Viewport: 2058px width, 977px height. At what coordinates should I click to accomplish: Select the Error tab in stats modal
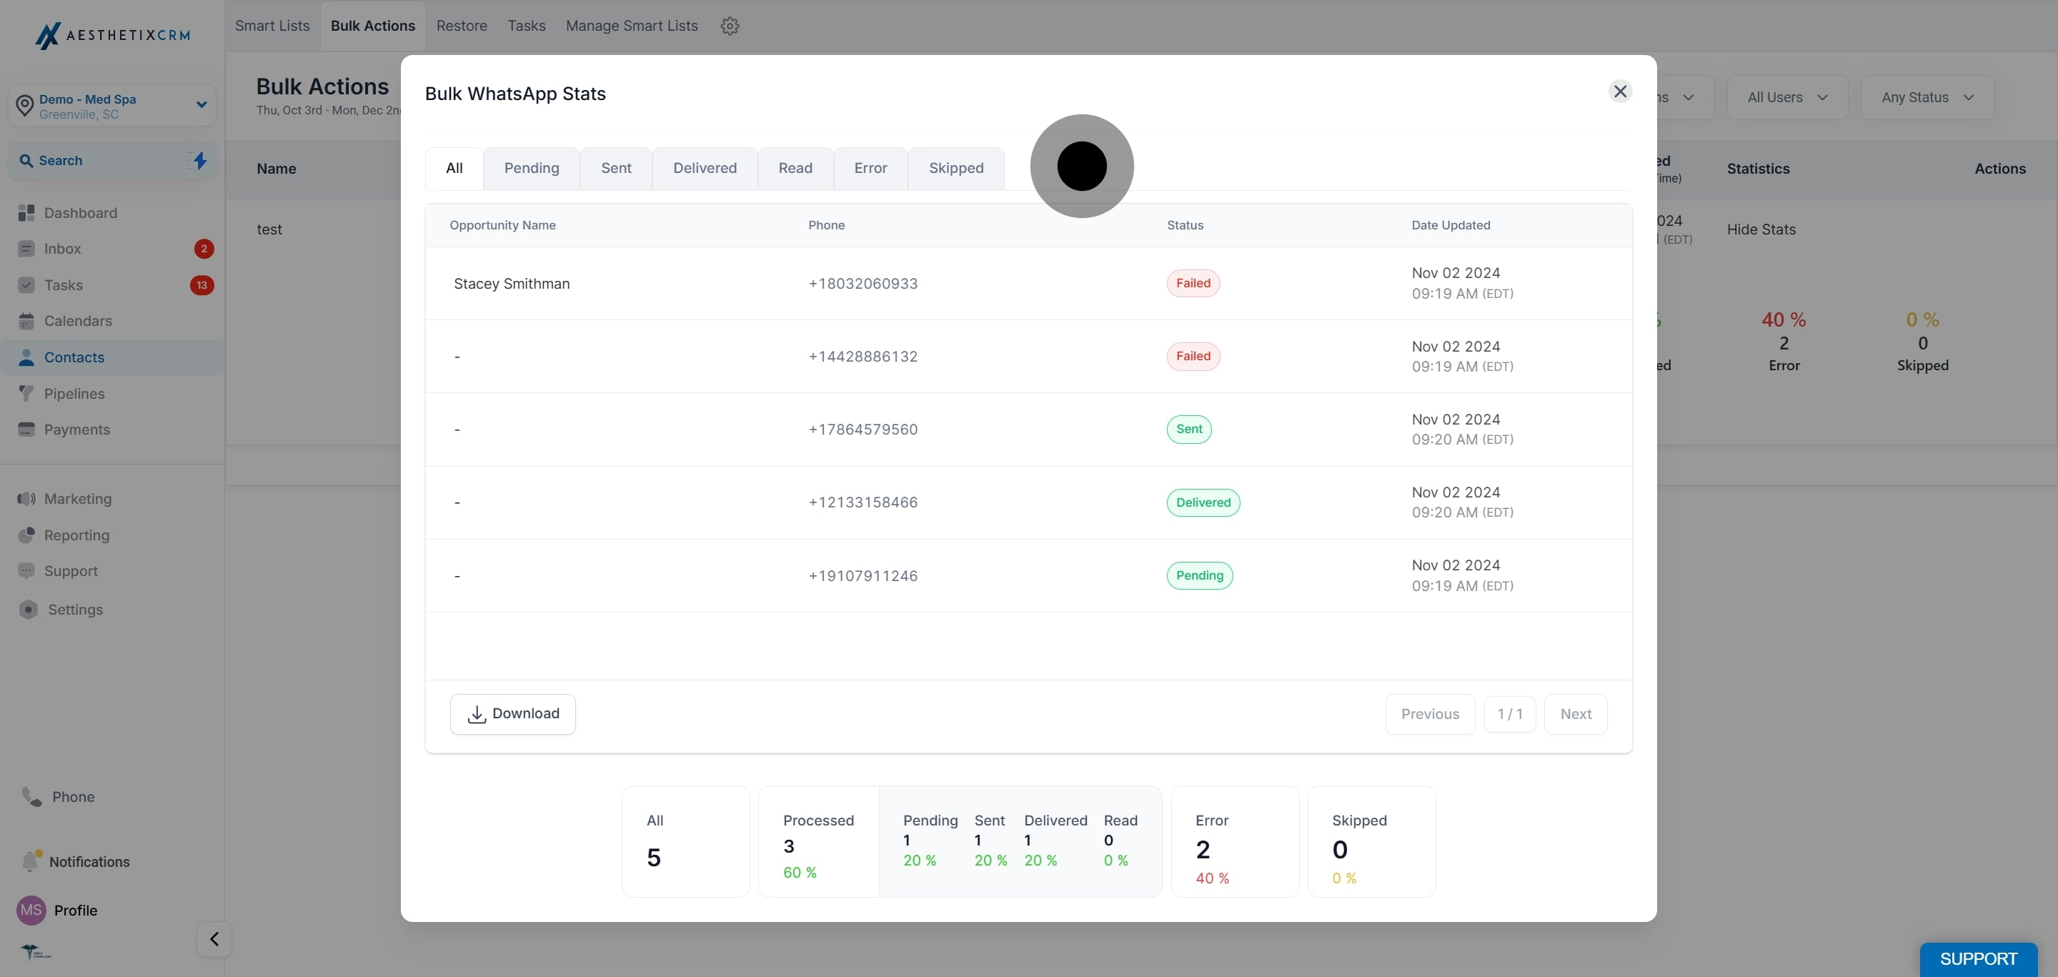point(870,168)
